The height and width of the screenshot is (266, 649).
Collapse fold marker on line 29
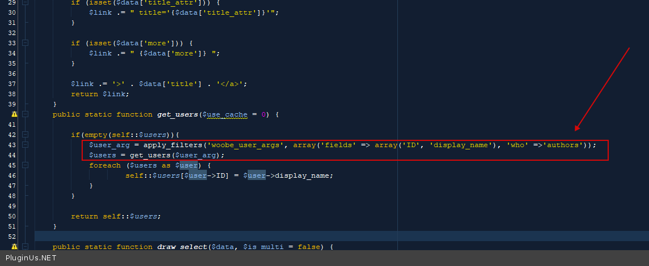pos(24,2)
